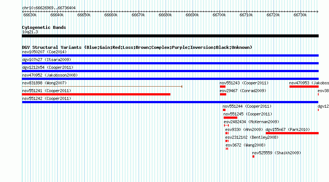Click the esv3672 (Wang2008) label
329x182 pixels.
[245, 145]
